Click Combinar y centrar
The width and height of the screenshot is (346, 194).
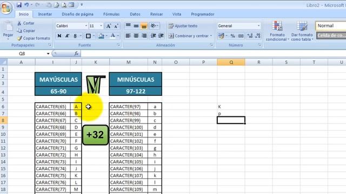[189, 36]
